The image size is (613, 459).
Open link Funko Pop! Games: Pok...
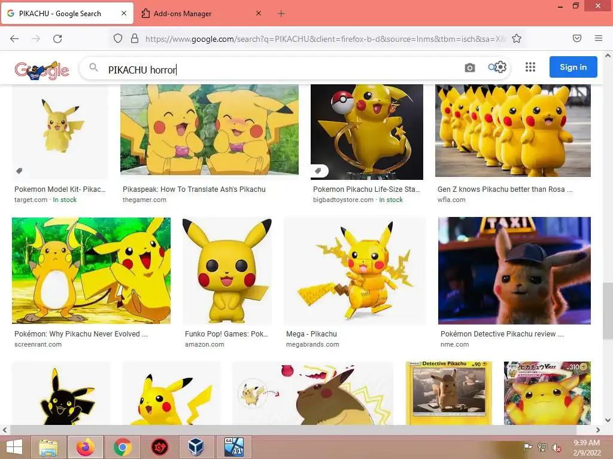point(226,334)
